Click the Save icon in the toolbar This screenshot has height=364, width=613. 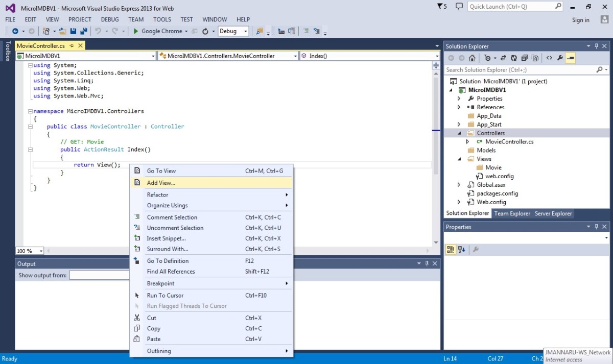(x=73, y=31)
